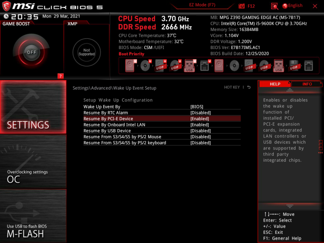
Task: Switch to the HELP tab
Action: point(275,84)
